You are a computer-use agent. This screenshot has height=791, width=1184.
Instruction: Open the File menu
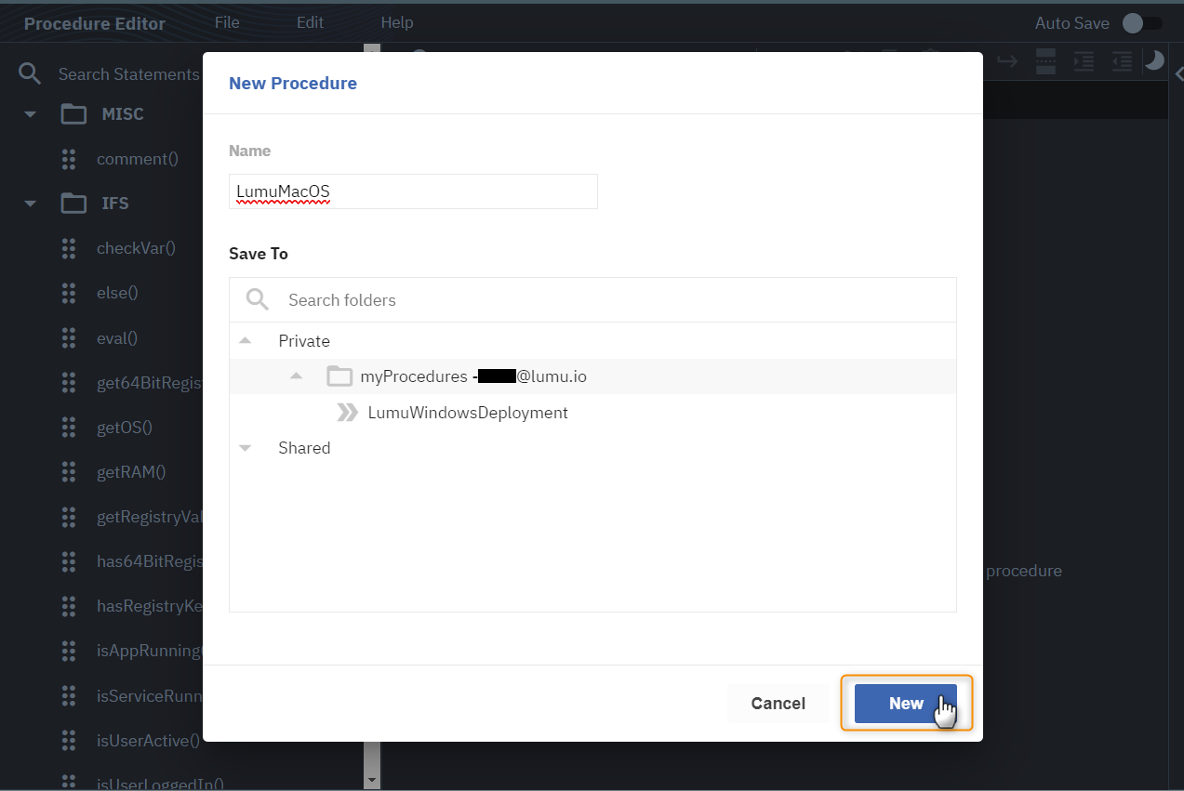pyautogui.click(x=226, y=22)
